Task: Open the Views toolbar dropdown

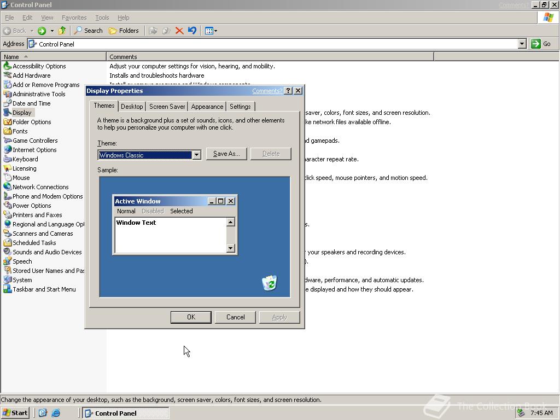Action: 211,31
